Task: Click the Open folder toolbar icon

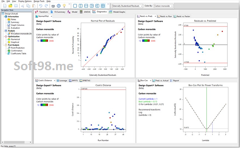Action: click(10, 6)
